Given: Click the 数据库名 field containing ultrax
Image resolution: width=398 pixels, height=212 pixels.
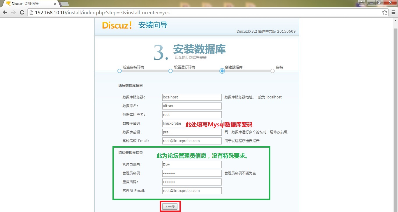Looking at the screenshot, I should click(x=192, y=106).
